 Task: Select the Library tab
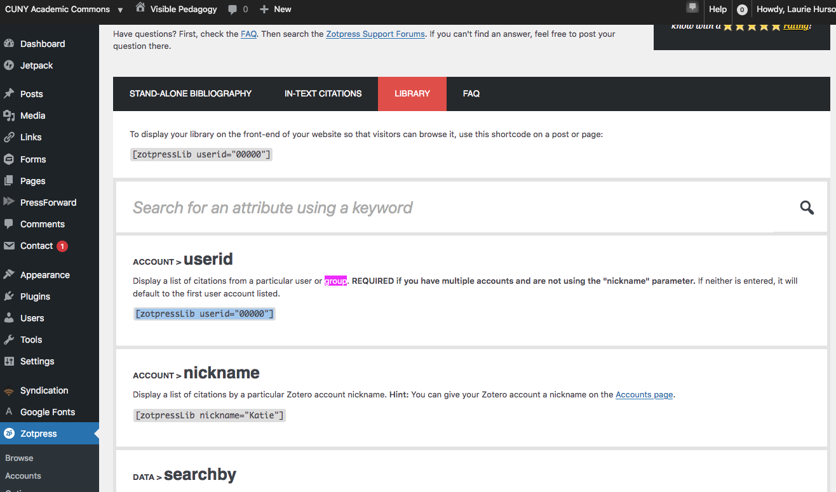click(x=412, y=94)
